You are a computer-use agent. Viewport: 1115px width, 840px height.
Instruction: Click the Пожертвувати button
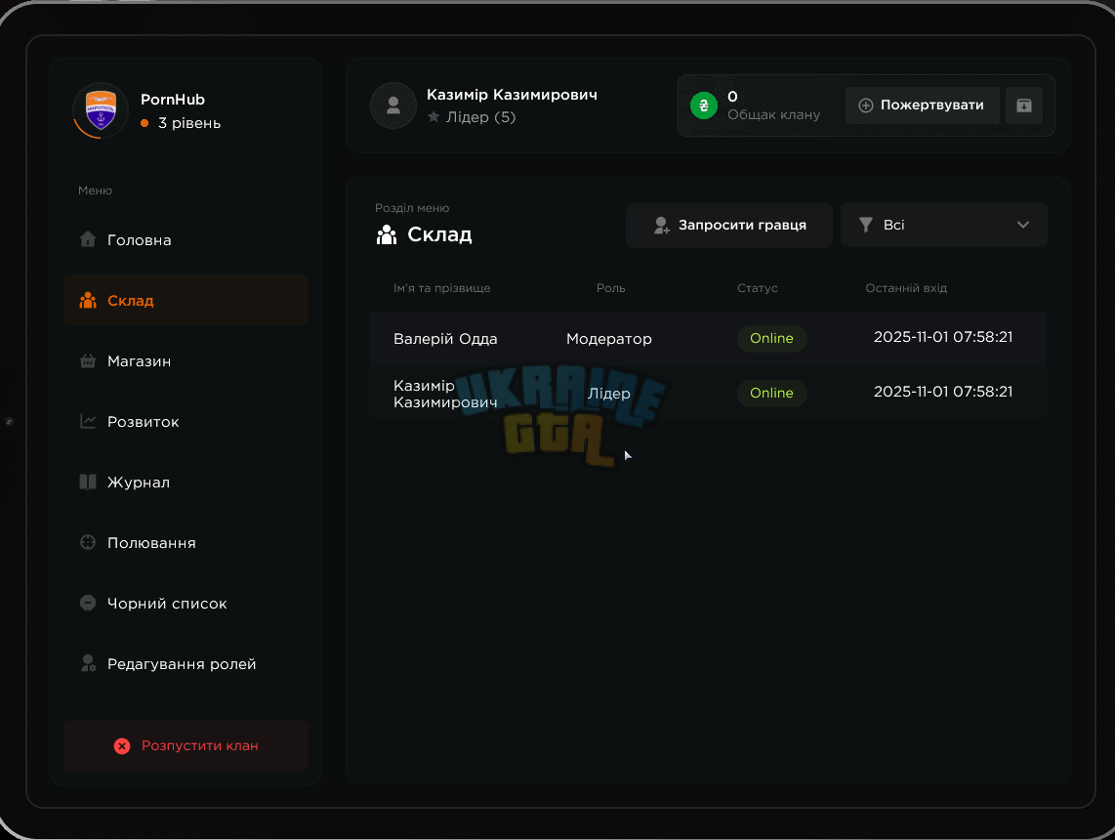(x=923, y=105)
